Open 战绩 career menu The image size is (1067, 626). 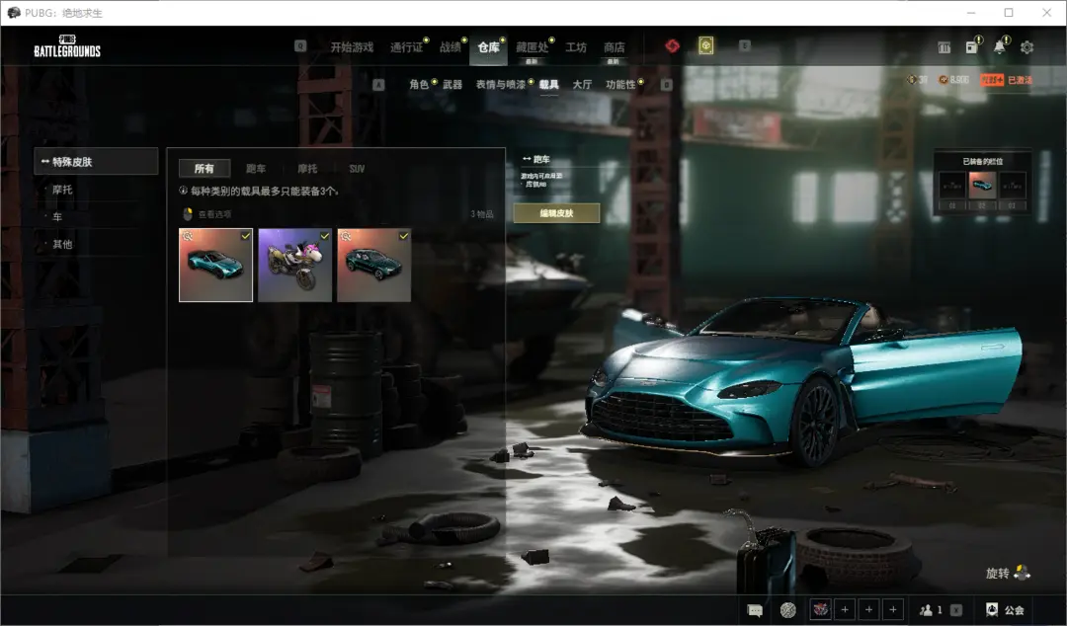450,47
